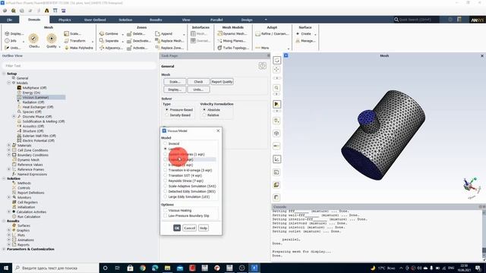
Task: Enable Low-Pressure Boundary Slip checkbox
Action: [166, 215]
